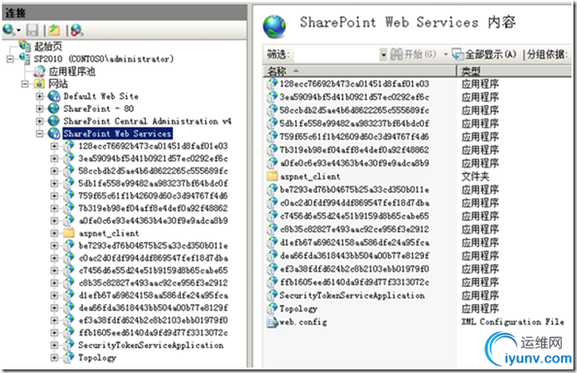The width and height of the screenshot is (577, 373).
Task: Select tree item 5db1fe558e99482aa983237bf64bdc0f
Action: coord(153,183)
